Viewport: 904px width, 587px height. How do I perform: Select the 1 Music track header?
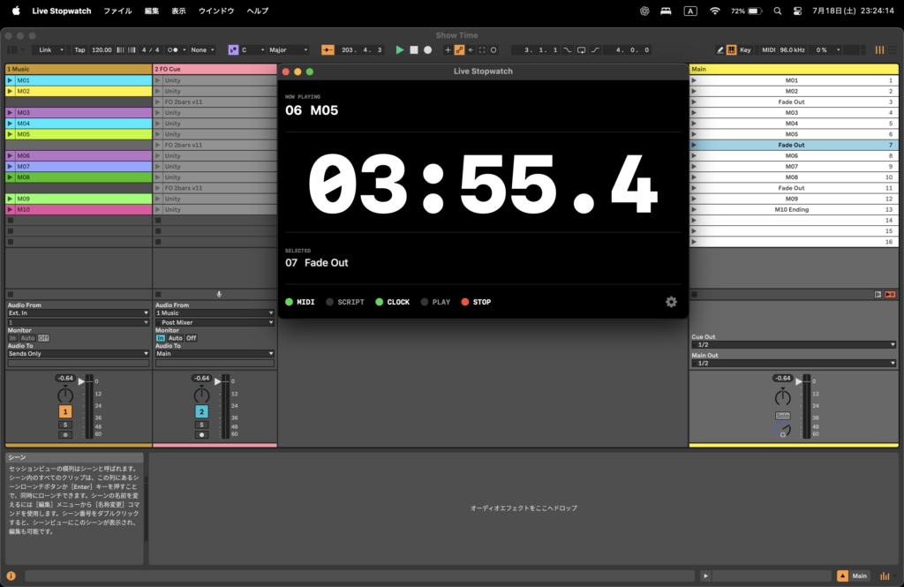79,69
